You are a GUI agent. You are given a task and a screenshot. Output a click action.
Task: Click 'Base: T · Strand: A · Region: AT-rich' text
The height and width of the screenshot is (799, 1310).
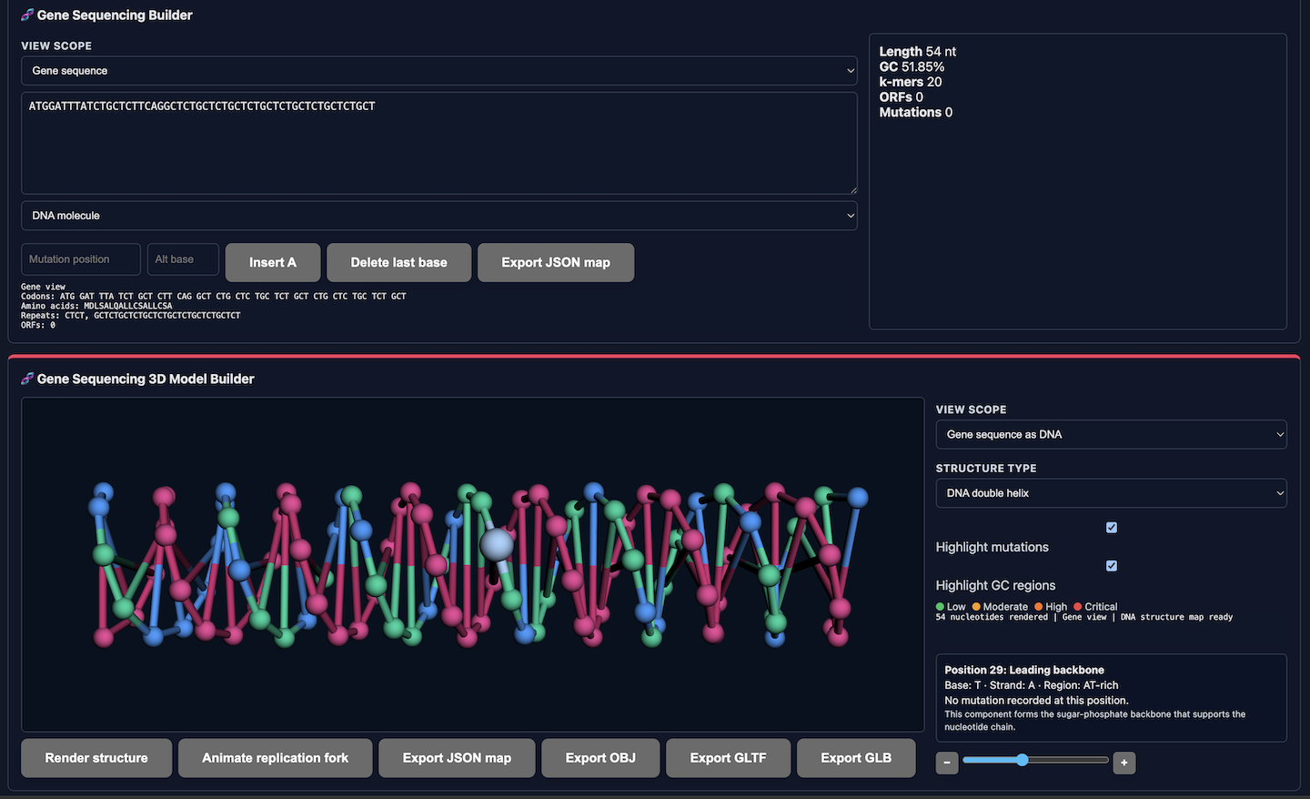tap(1032, 685)
